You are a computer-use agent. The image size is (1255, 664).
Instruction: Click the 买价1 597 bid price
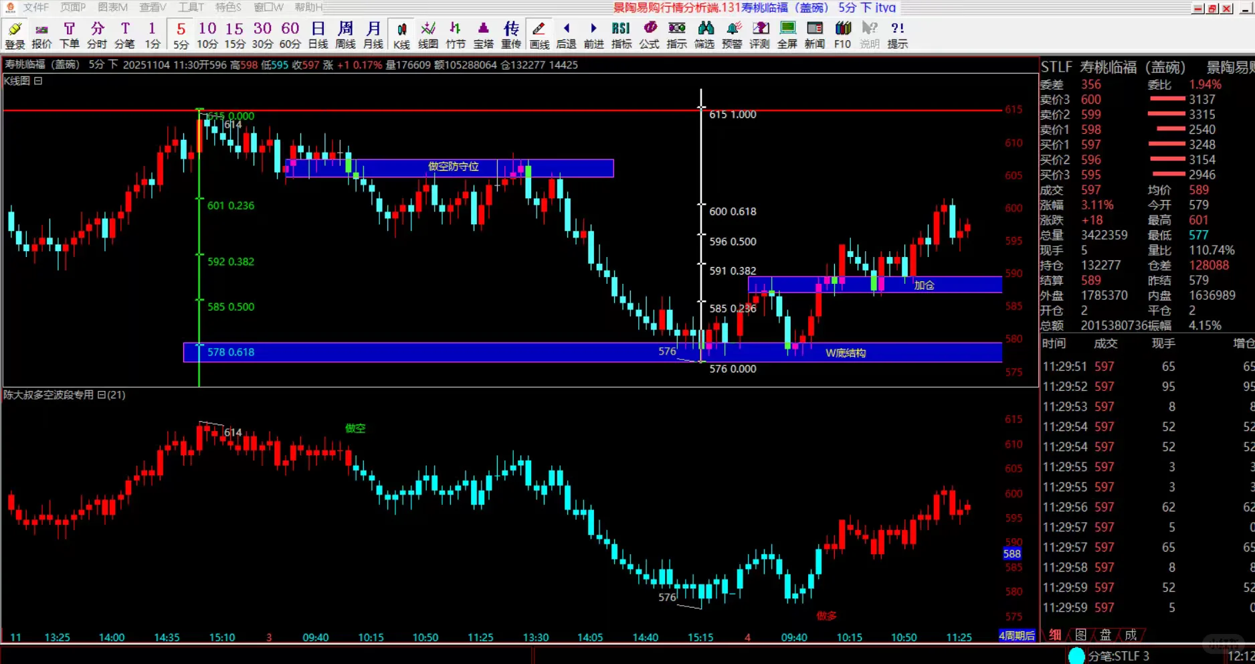pyautogui.click(x=1090, y=145)
